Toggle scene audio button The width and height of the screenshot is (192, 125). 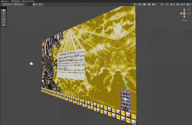167,4
